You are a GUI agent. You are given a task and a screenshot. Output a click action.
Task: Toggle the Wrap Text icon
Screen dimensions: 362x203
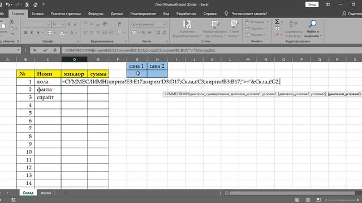coord(119,24)
